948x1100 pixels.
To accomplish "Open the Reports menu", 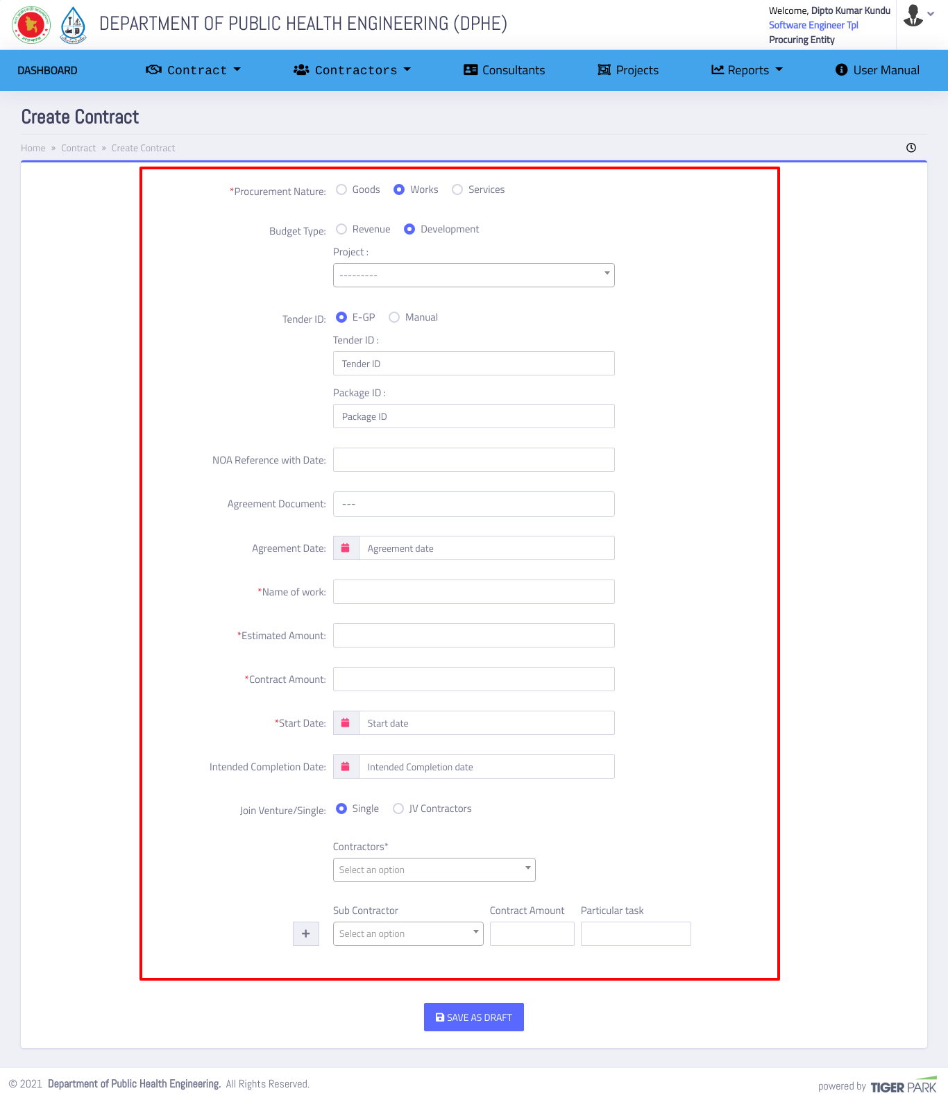I will click(747, 70).
